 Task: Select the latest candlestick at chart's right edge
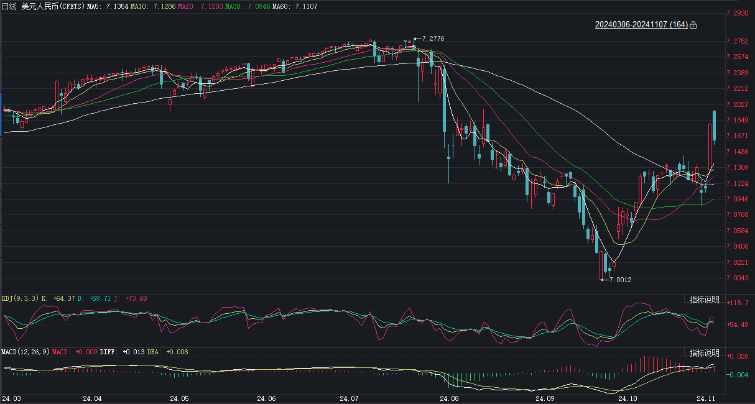(x=715, y=126)
